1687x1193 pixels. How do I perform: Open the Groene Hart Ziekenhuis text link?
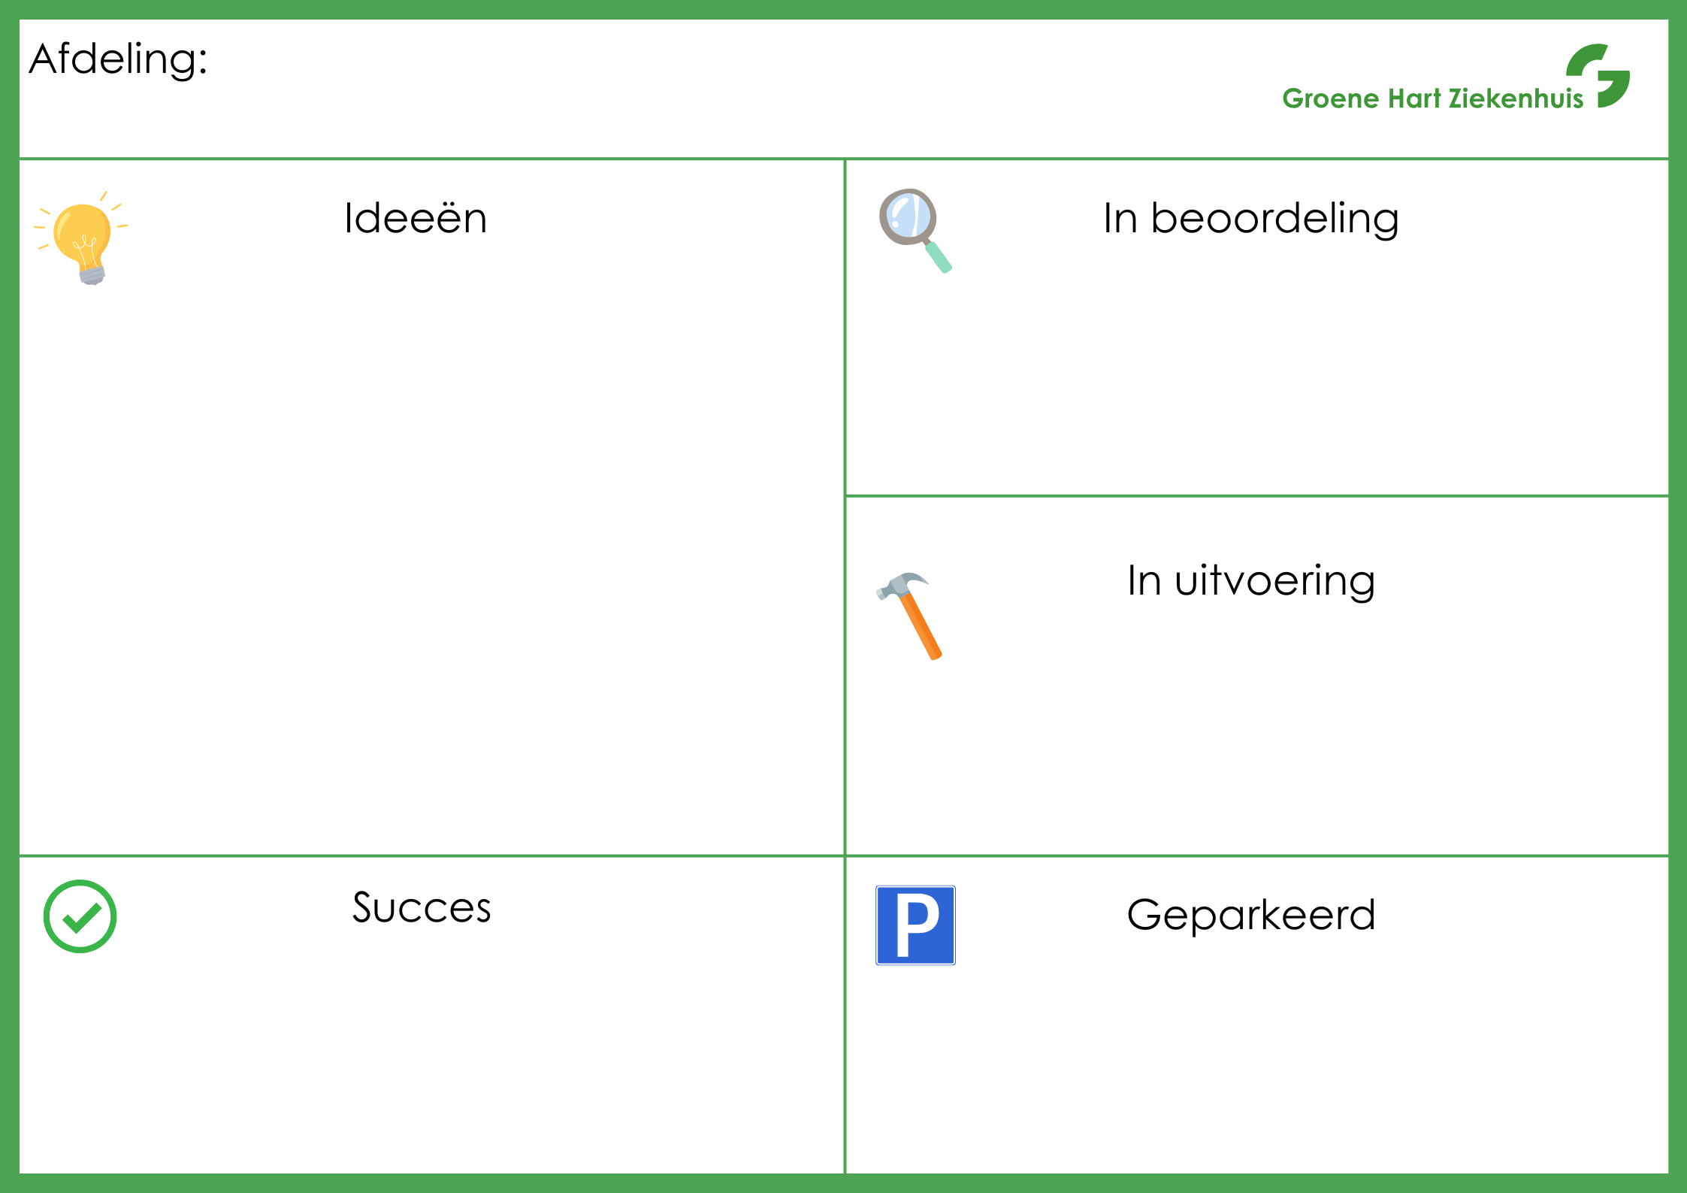(1432, 98)
